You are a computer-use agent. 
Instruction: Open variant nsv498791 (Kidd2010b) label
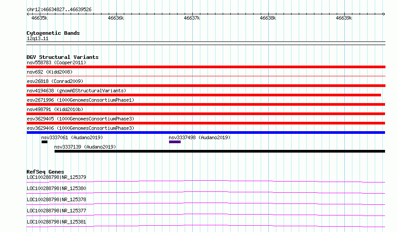point(55,109)
